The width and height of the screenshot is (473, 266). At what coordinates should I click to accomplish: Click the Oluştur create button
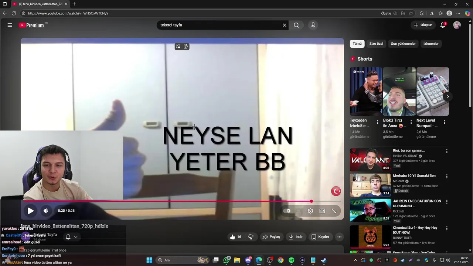pyautogui.click(x=423, y=25)
